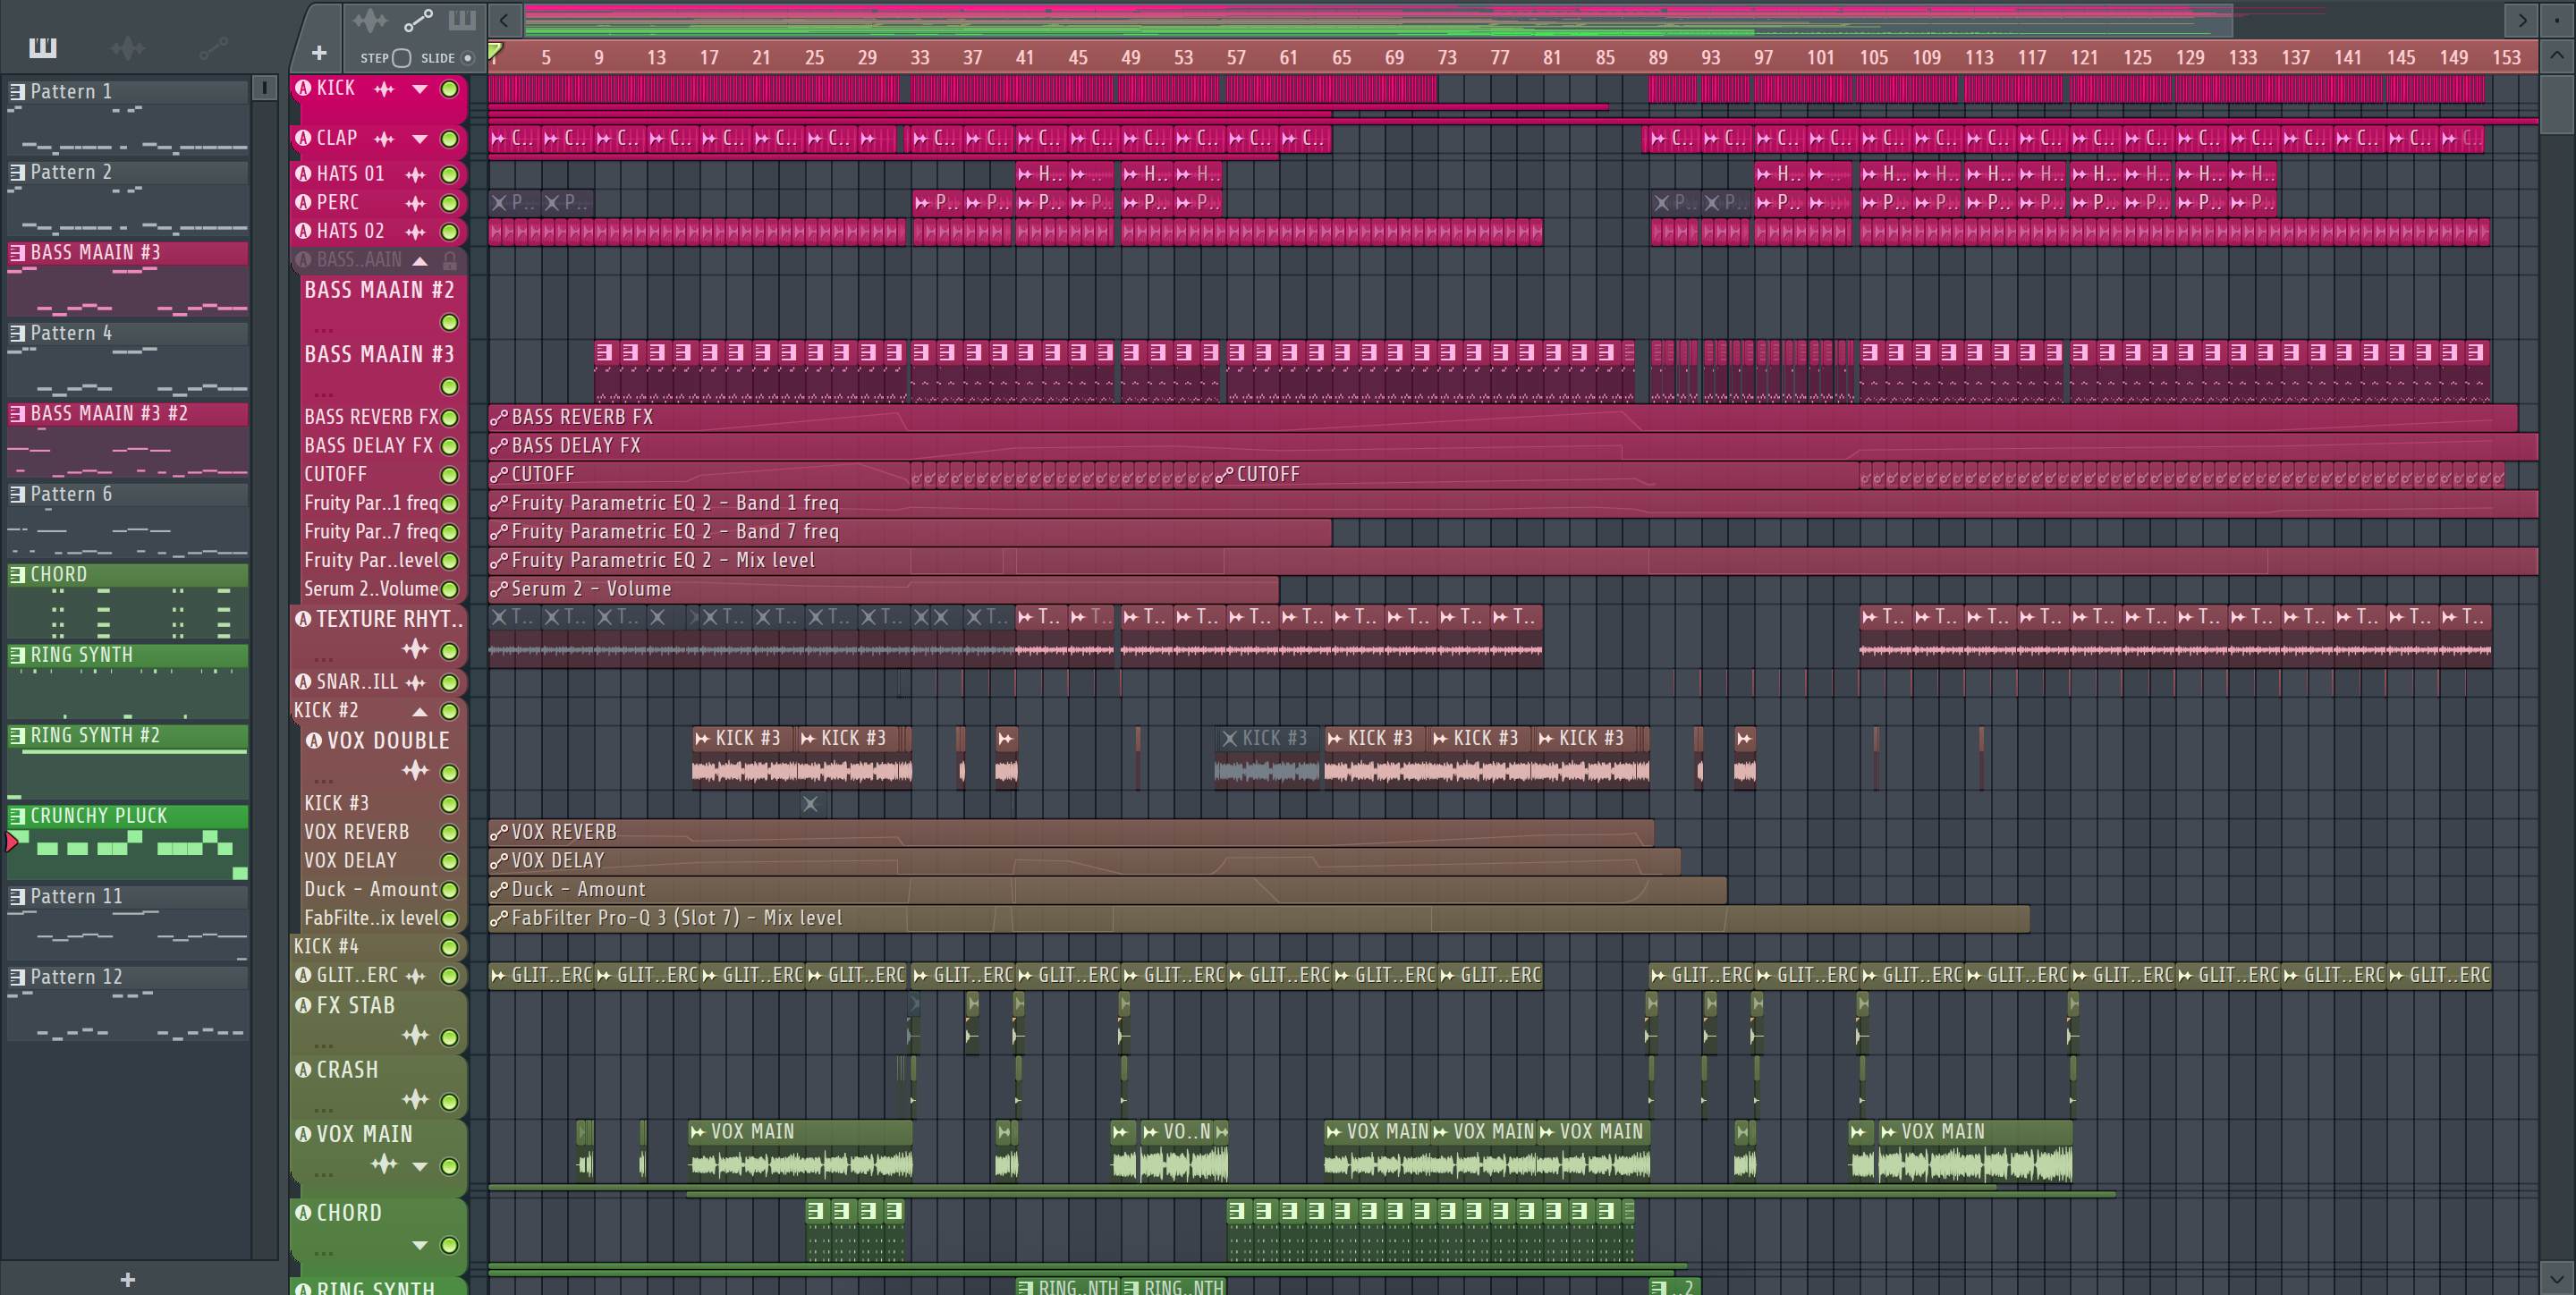The image size is (2576, 1295).
Task: Select the CHORD pattern in picker
Action: [128, 600]
